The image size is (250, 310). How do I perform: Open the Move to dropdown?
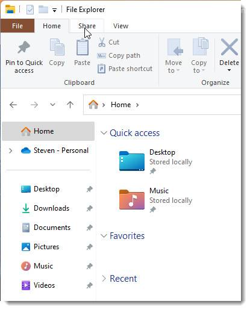(x=173, y=55)
